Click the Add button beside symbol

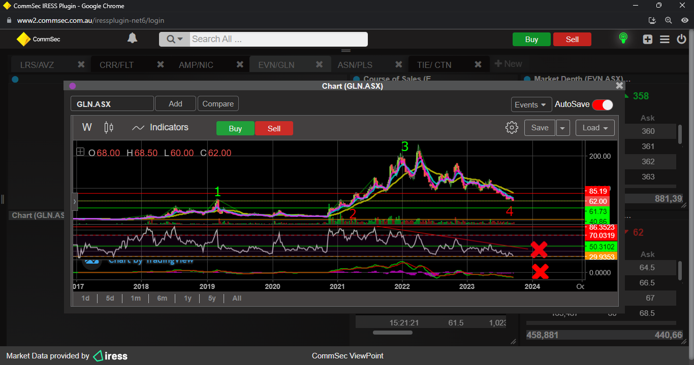[x=175, y=103]
